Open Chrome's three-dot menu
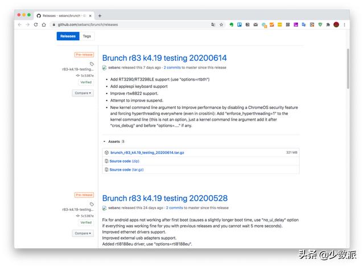Viewport: 364px width, 267px height. (345, 25)
